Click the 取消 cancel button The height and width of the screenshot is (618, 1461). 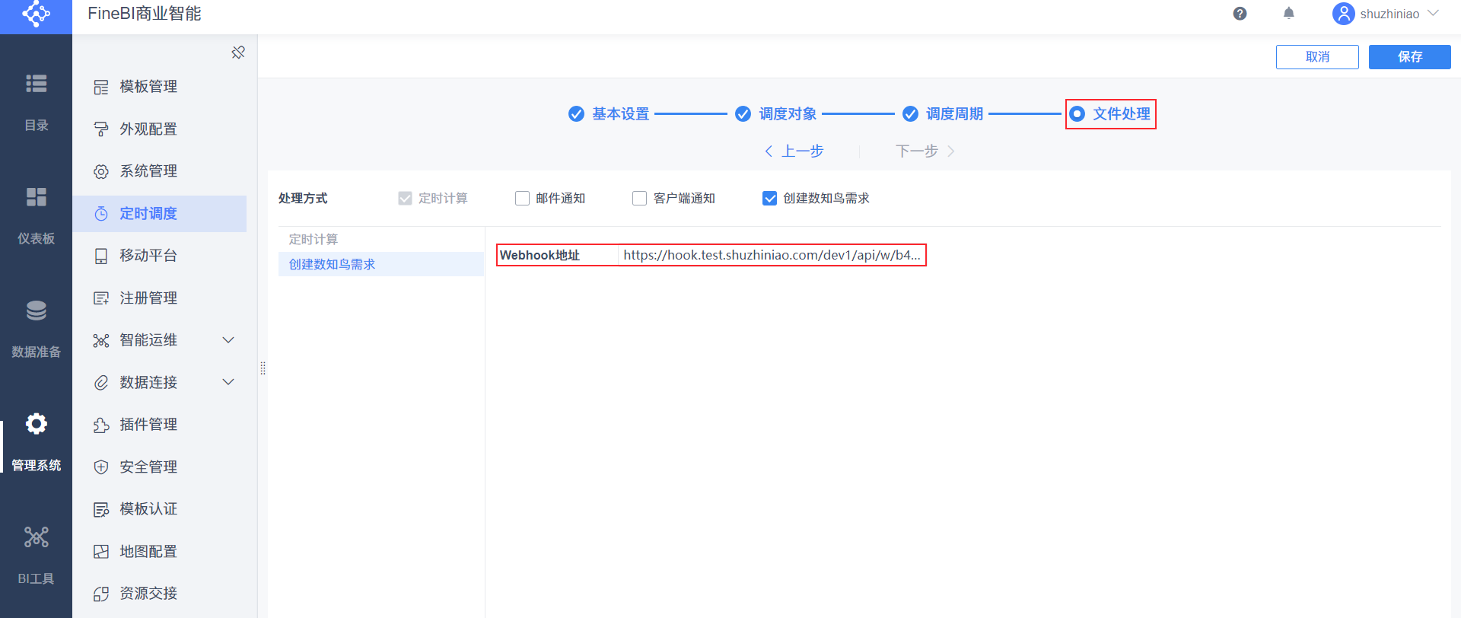(1317, 57)
